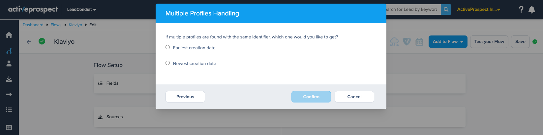Screen dimensions: 543x135
Task: Click the lead search input field
Action: (412, 10)
